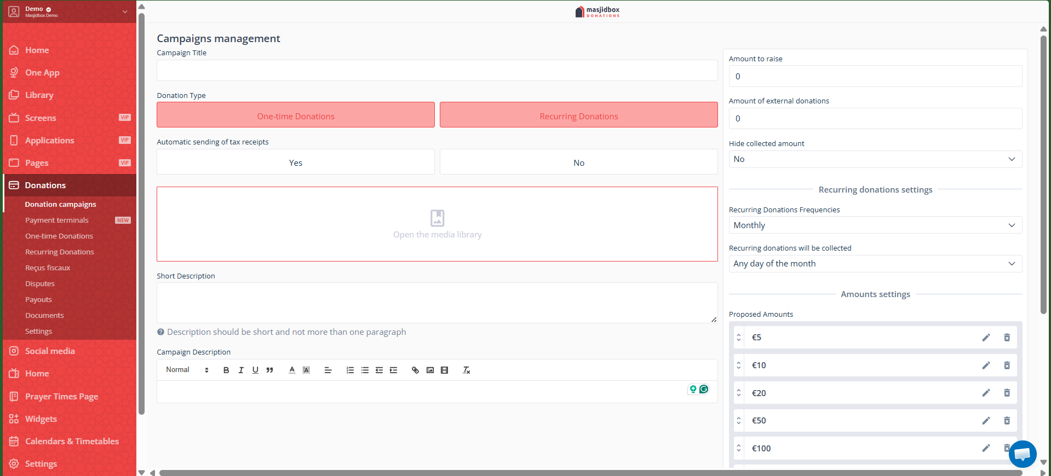The image size is (1051, 476).
Task: Click the clear formatting icon
Action: (x=467, y=370)
